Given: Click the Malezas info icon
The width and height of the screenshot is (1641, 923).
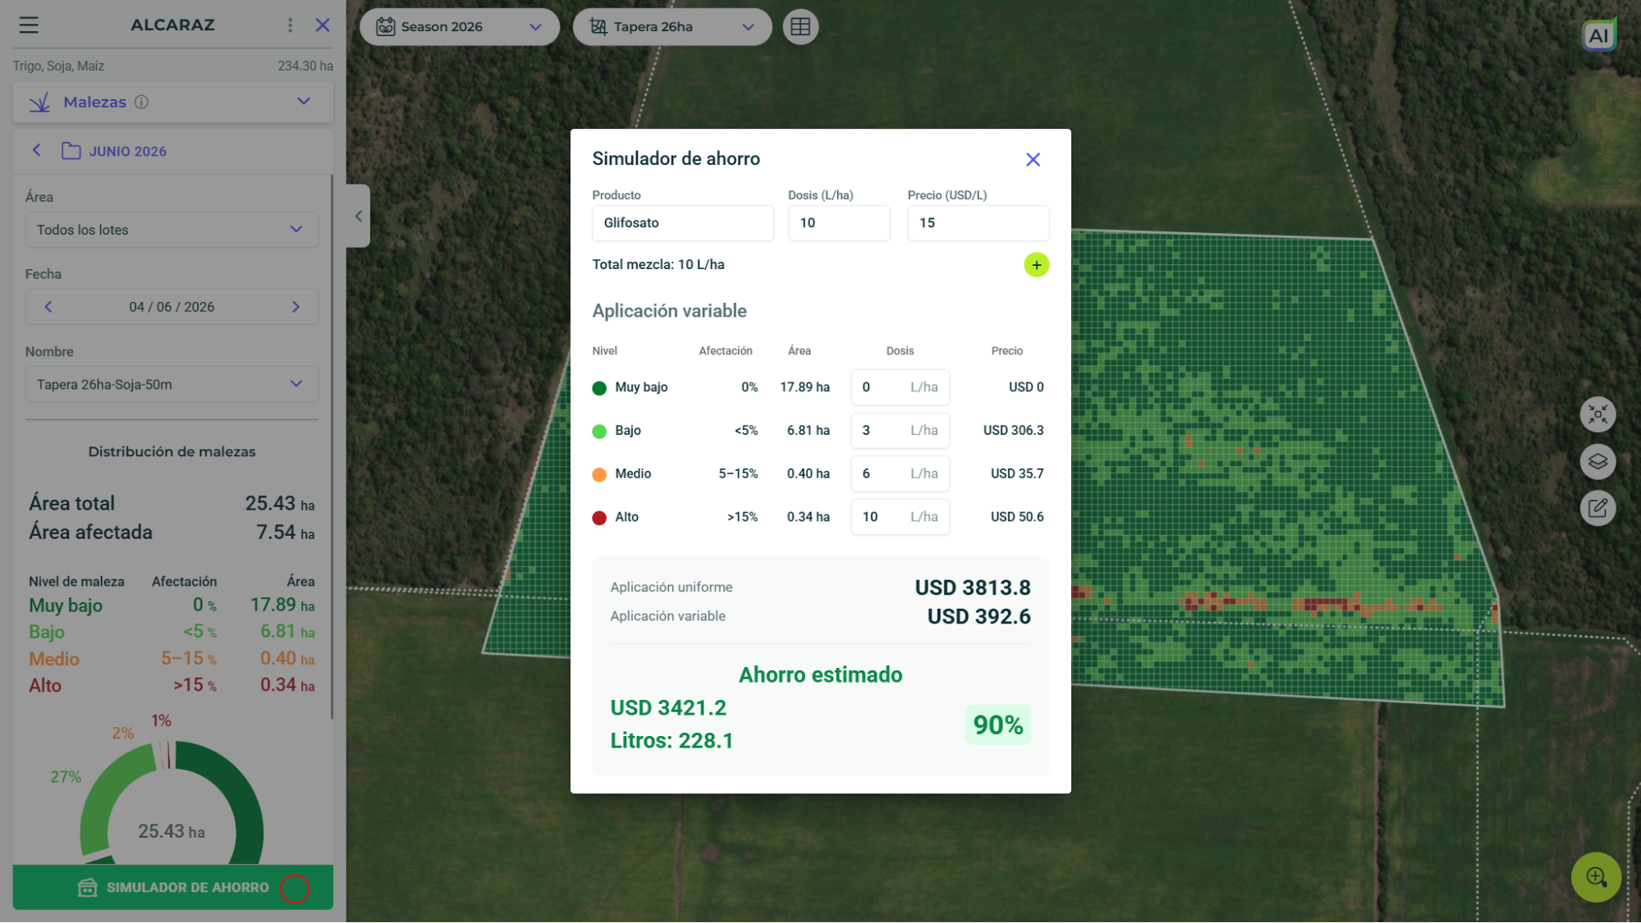Looking at the screenshot, I should point(141,103).
